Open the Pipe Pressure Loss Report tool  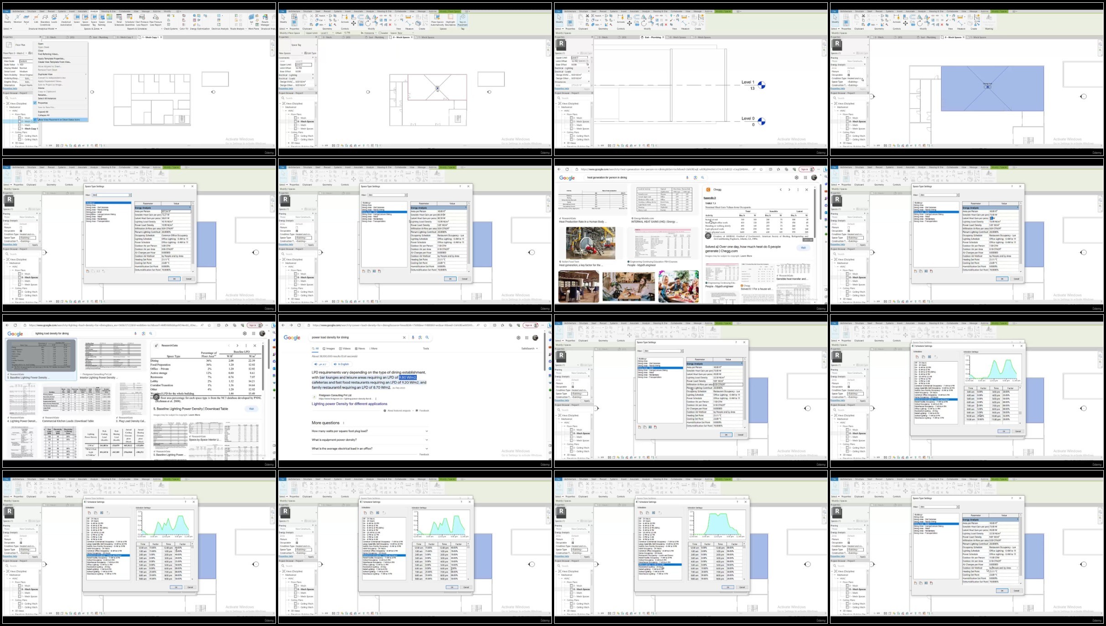(x=156, y=20)
